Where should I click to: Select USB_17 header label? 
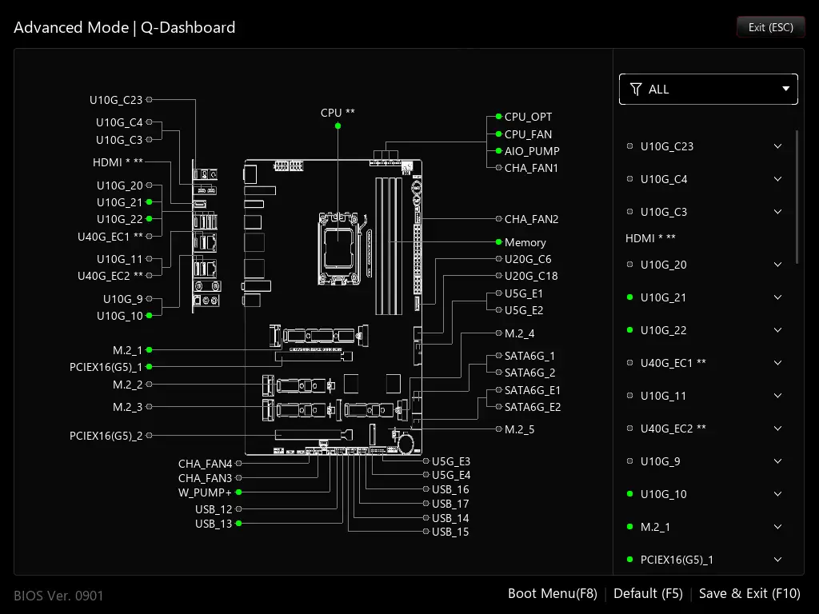coord(450,504)
